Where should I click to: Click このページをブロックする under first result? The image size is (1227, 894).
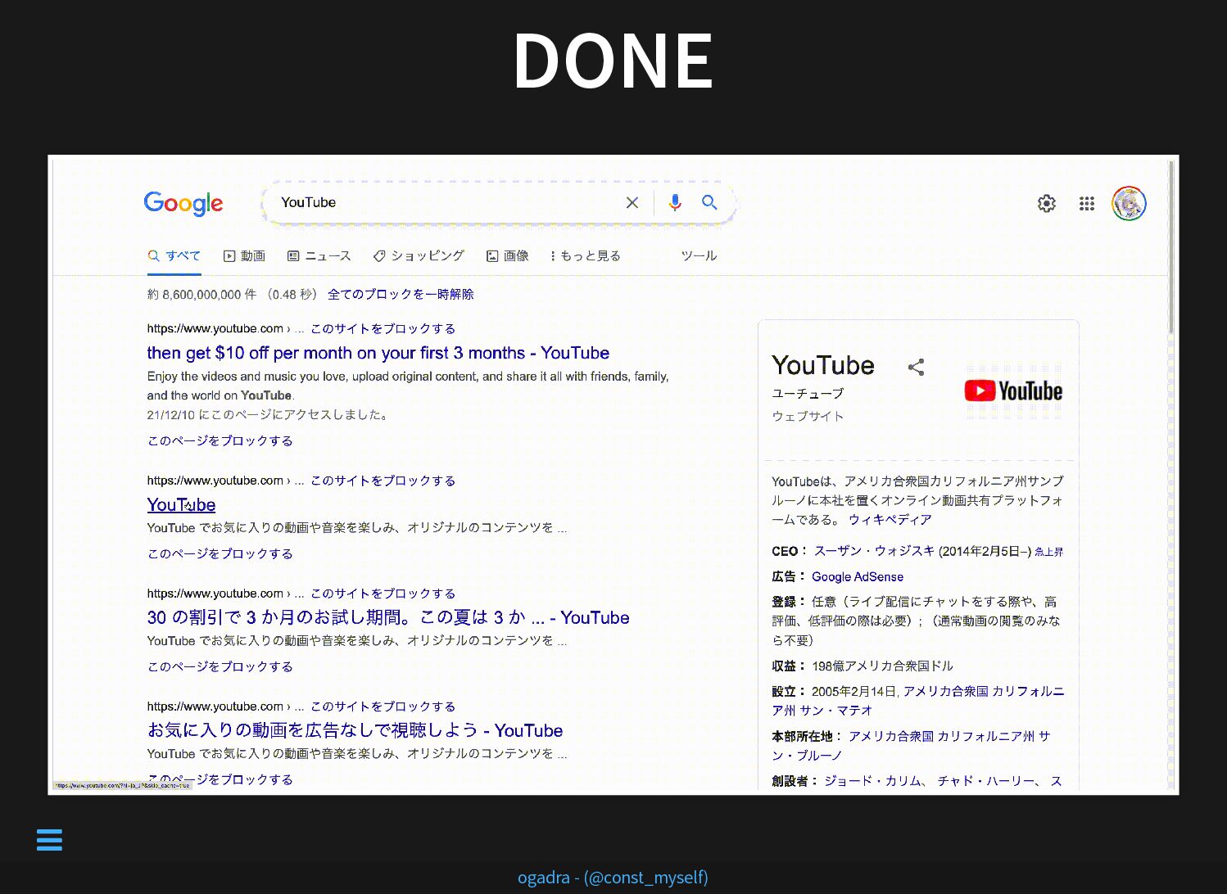[220, 440]
